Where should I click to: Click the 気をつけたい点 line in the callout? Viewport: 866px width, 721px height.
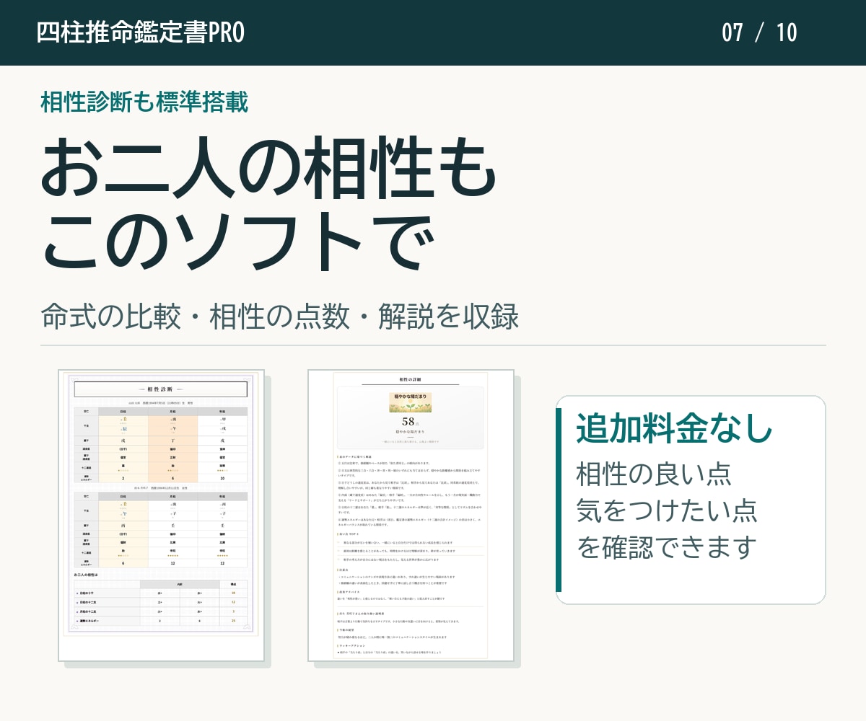(668, 510)
